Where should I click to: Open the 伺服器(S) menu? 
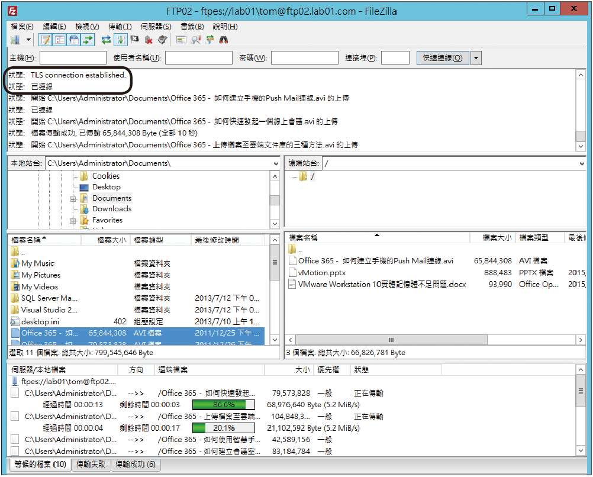pos(156,27)
